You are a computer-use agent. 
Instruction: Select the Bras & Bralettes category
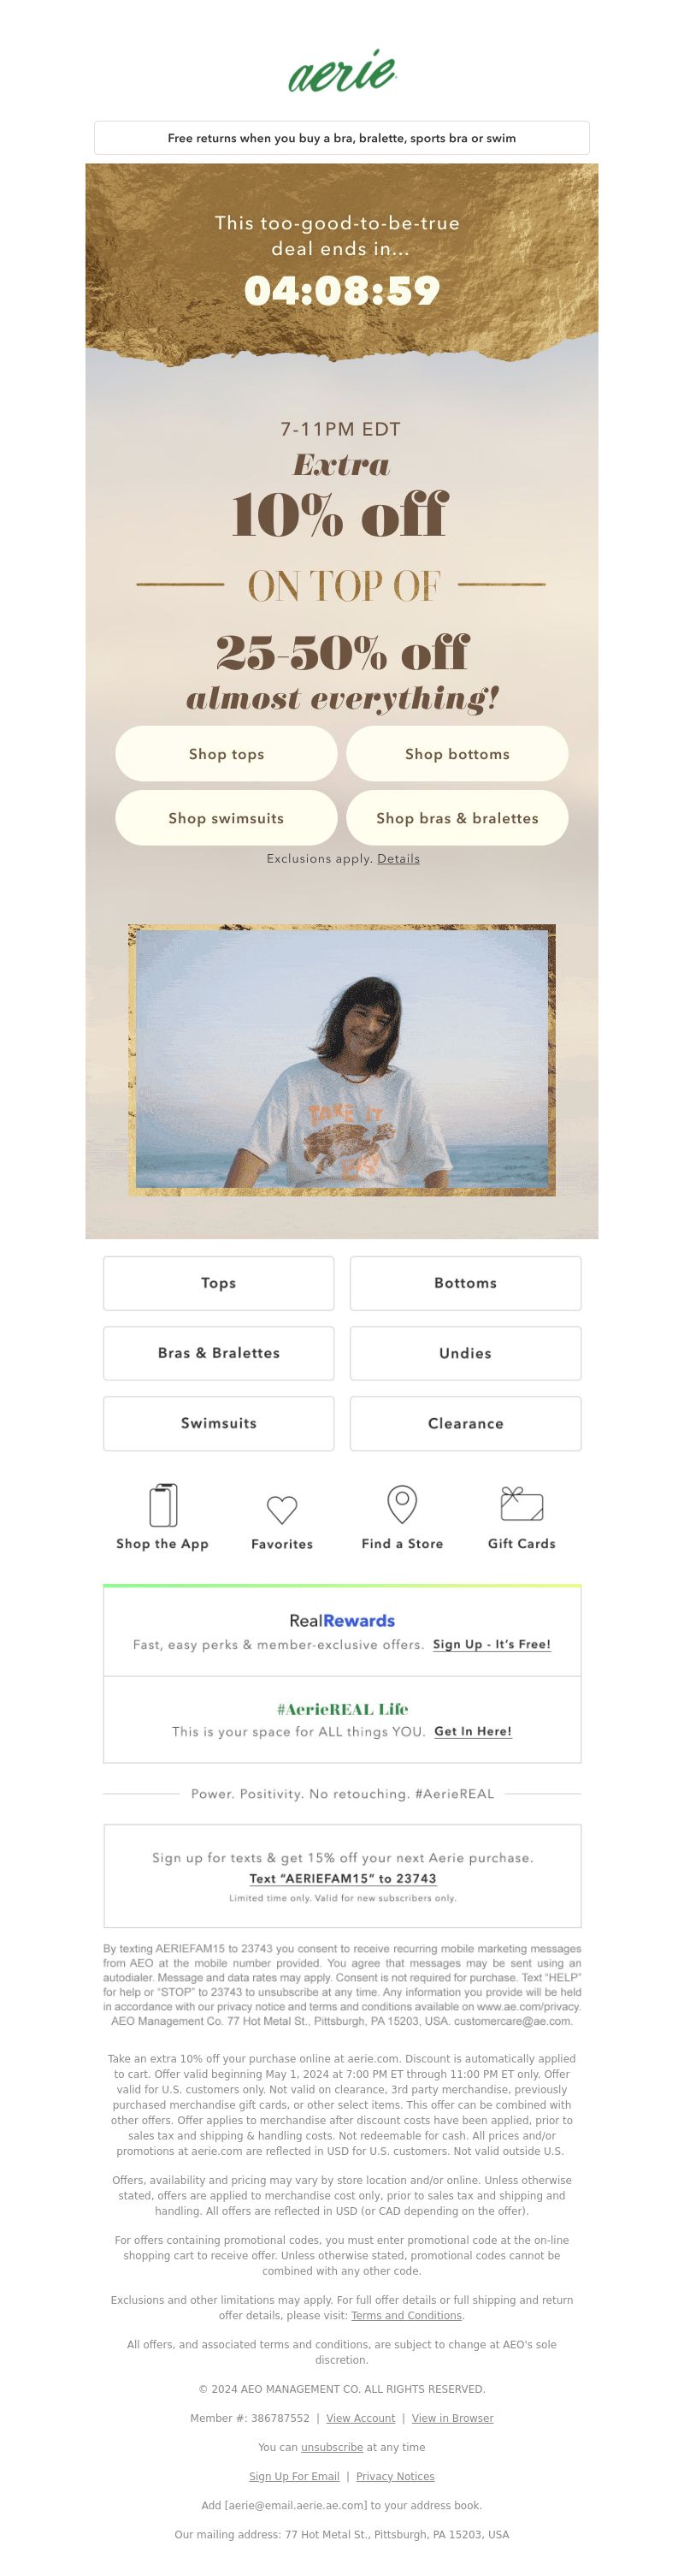219,1353
